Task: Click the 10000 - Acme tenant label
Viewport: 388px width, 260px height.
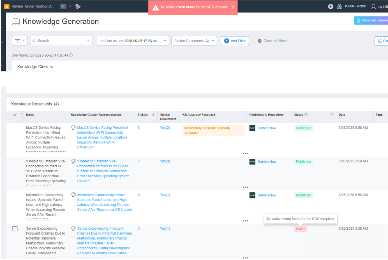Action: 355,7
